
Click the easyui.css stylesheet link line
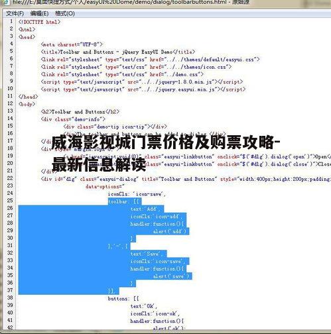tap(150, 60)
